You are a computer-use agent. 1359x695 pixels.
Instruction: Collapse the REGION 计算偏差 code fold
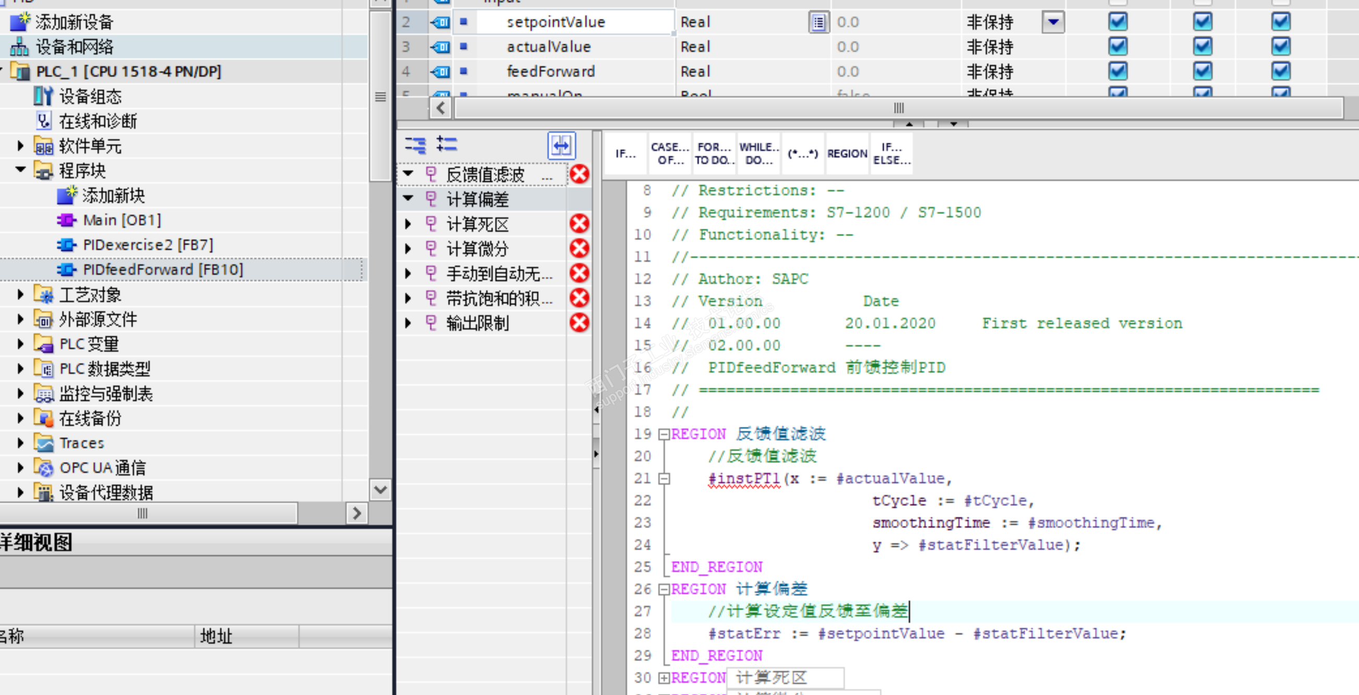click(x=664, y=589)
